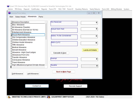
Task: Click the 192-Salary status bar entry
Action: click(100, 97)
